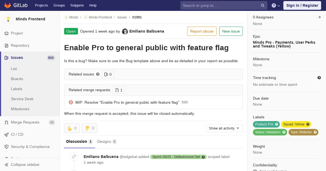Click the Emiliano Balbuena avatar photo
The width and height of the screenshot is (326, 171).
point(125,31)
